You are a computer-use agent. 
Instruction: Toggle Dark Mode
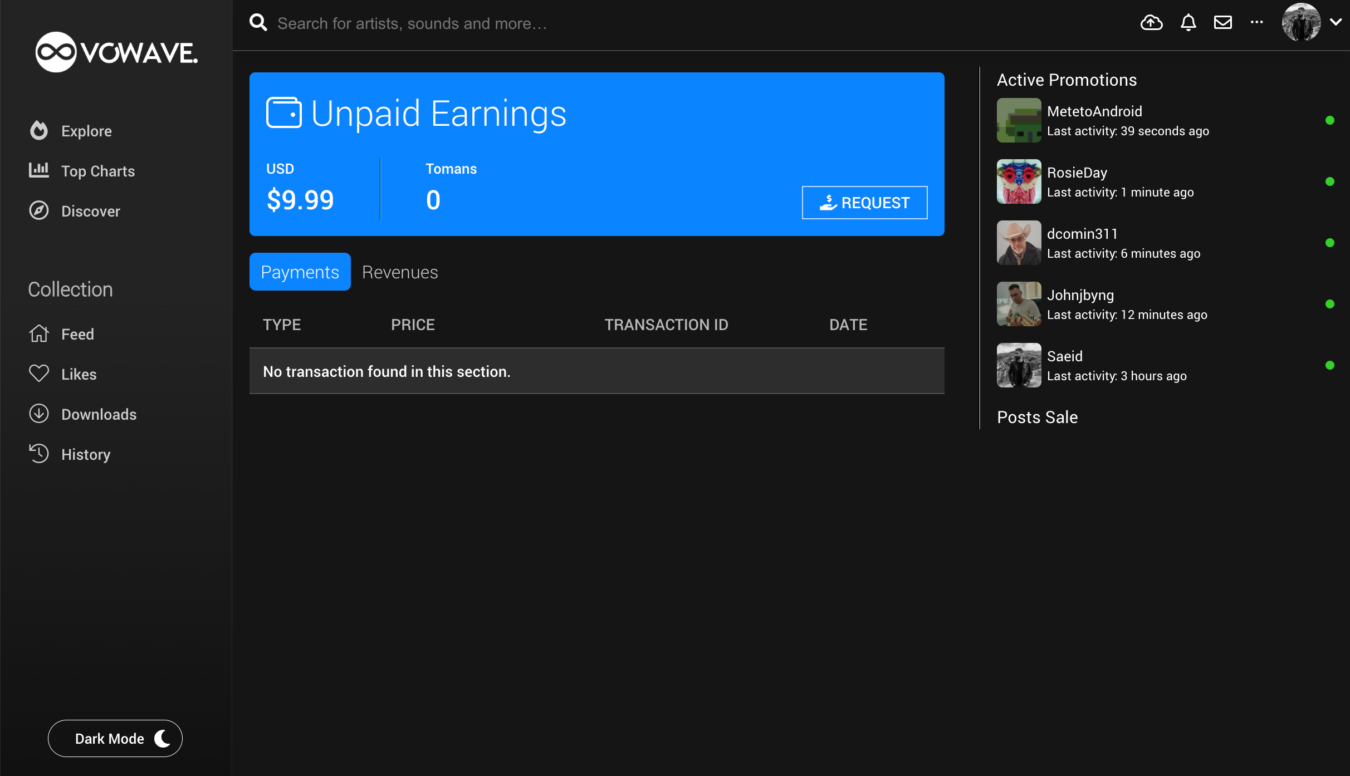pyautogui.click(x=115, y=738)
